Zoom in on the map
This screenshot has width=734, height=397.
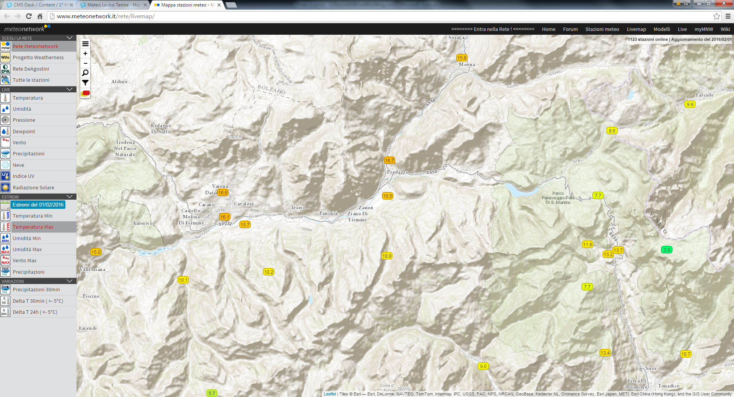click(x=85, y=53)
